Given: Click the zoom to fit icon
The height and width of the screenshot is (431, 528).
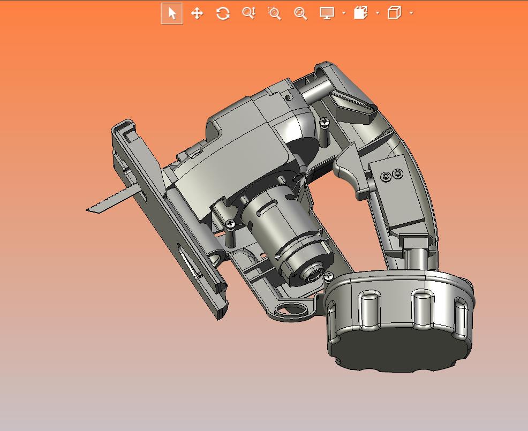Looking at the screenshot, I should 300,13.
